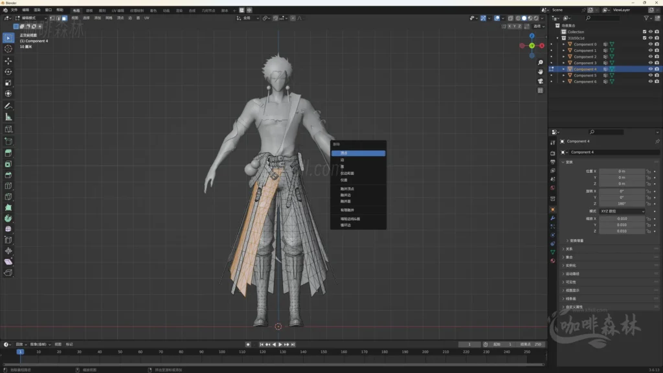Click the camera view icon in viewport
Image resolution: width=663 pixels, height=373 pixels.
pos(540,81)
